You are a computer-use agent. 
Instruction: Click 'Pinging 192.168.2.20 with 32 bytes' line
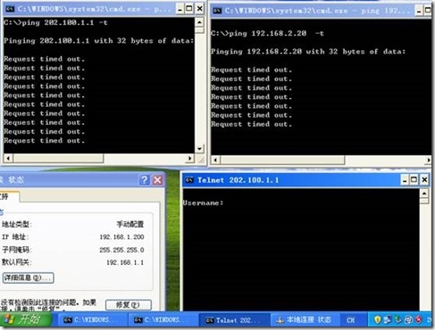tap(308, 52)
